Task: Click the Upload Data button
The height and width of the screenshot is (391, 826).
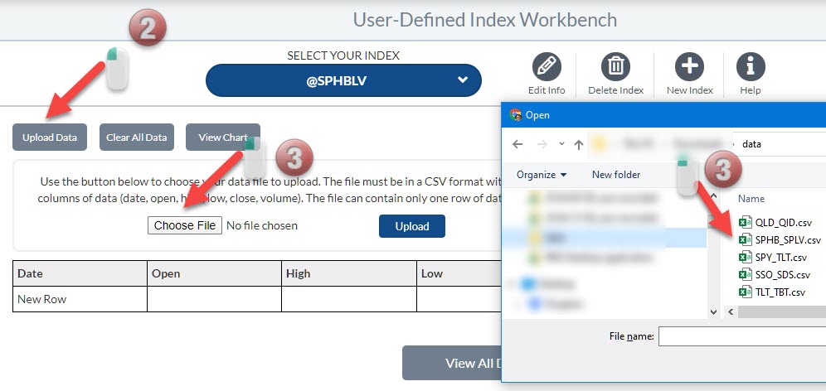Action: [50, 138]
